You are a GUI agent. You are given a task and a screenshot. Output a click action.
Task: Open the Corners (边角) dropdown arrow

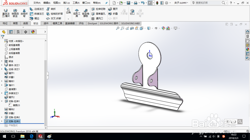pos(68,19)
